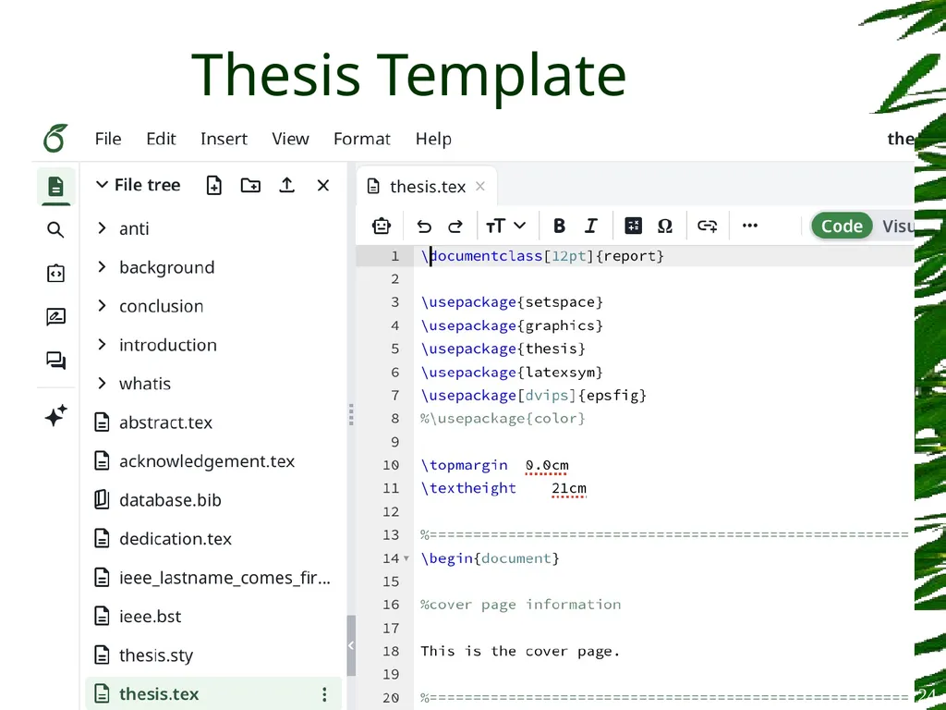Viewport: 946px width, 710px height.
Task: Close the thesis.tex editor tab
Action: (480, 186)
